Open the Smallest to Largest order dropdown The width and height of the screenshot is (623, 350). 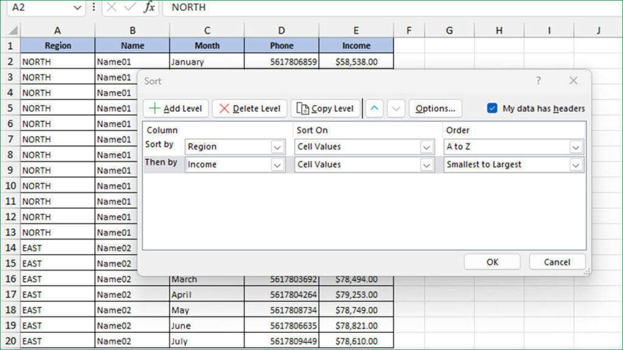pos(577,165)
